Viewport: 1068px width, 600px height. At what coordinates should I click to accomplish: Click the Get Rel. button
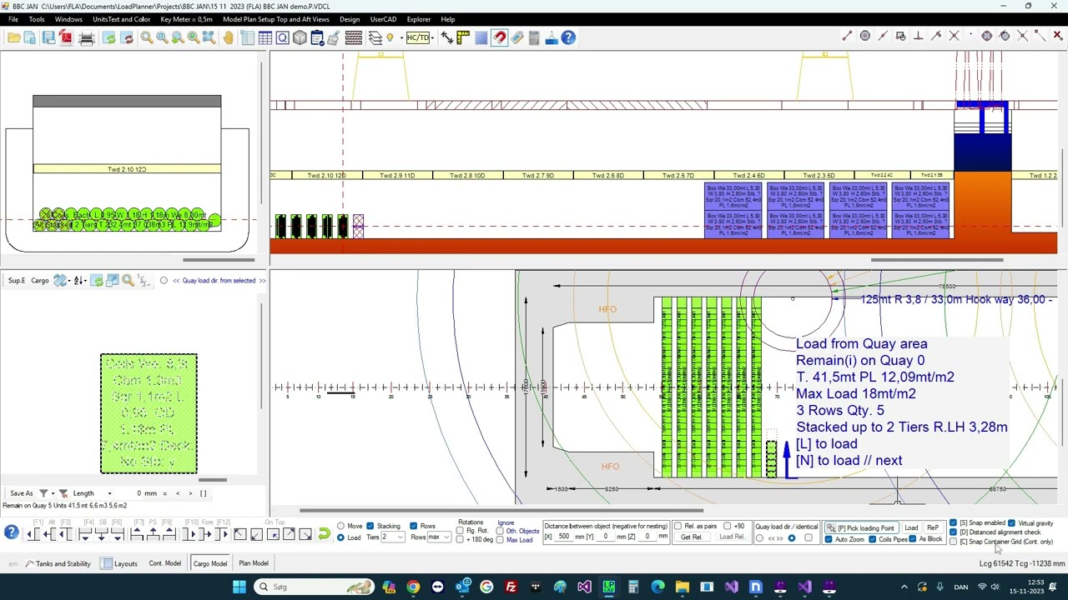(691, 537)
